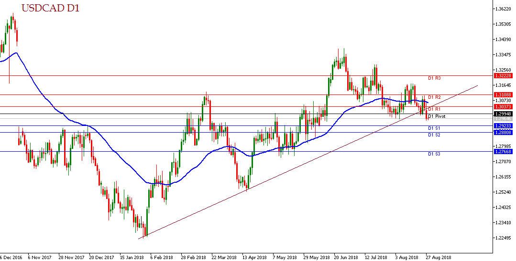Screen dimensions: 516x261
Task: Click the 1.27668 blue price tag
Action: pyautogui.click(x=503, y=151)
